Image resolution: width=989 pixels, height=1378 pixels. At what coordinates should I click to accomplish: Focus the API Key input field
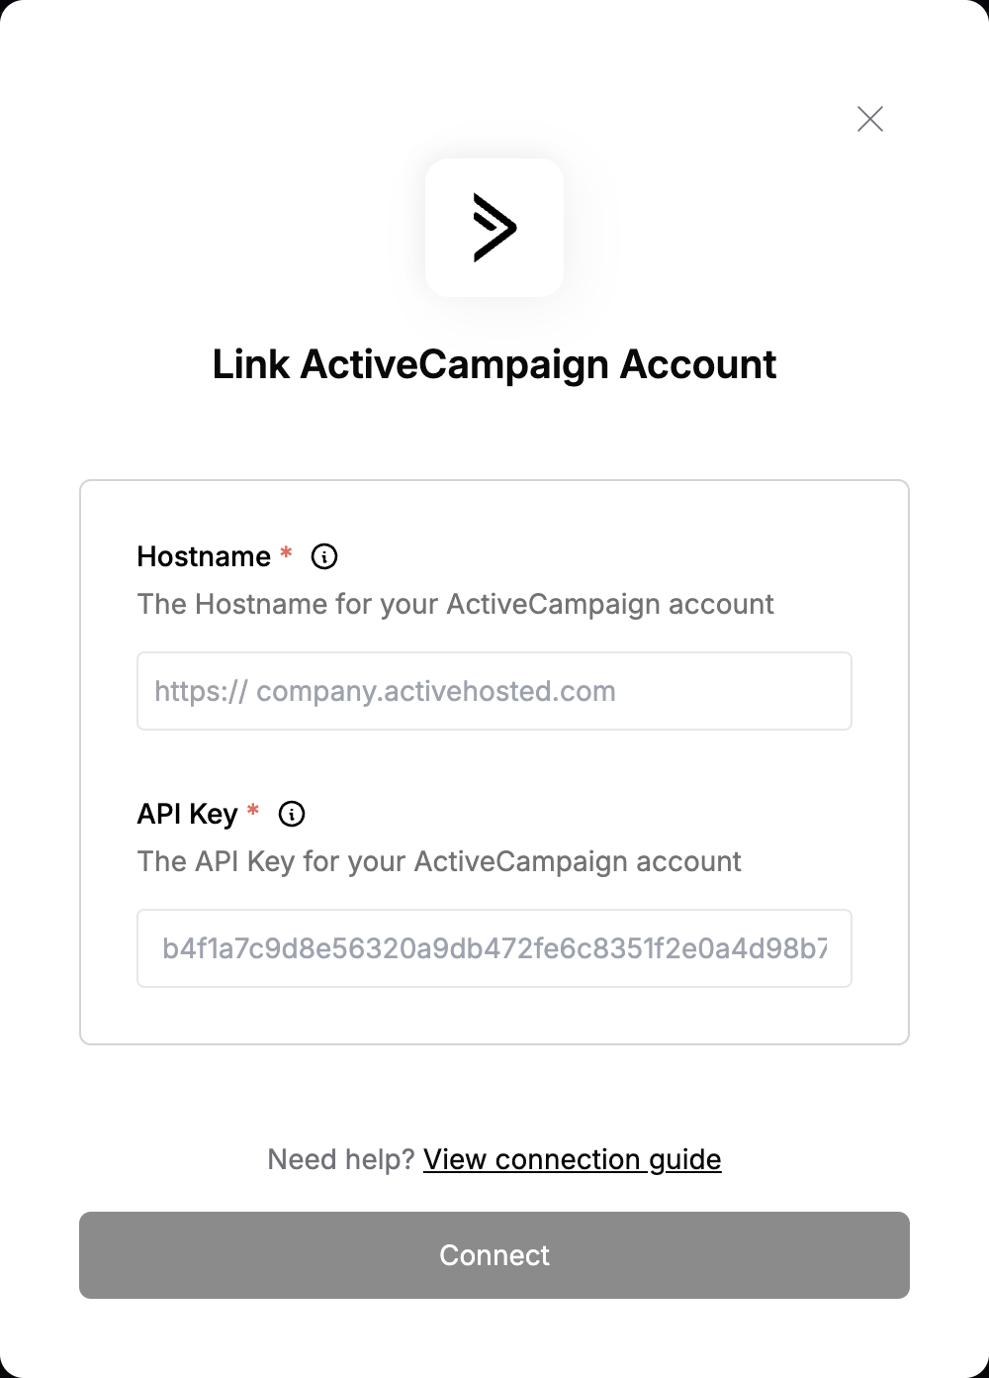pyautogui.click(x=494, y=948)
